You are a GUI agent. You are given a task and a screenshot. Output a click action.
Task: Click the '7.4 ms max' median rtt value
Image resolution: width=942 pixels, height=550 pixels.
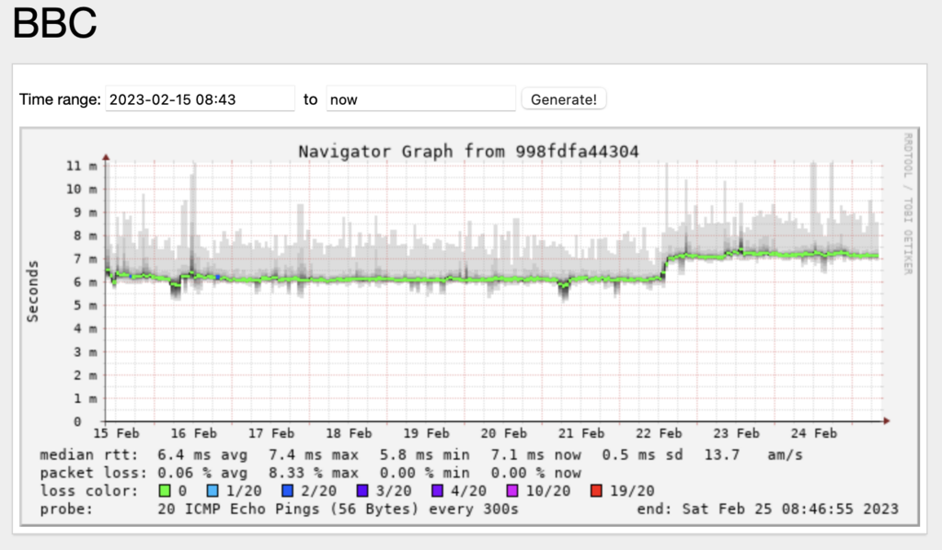coord(313,454)
